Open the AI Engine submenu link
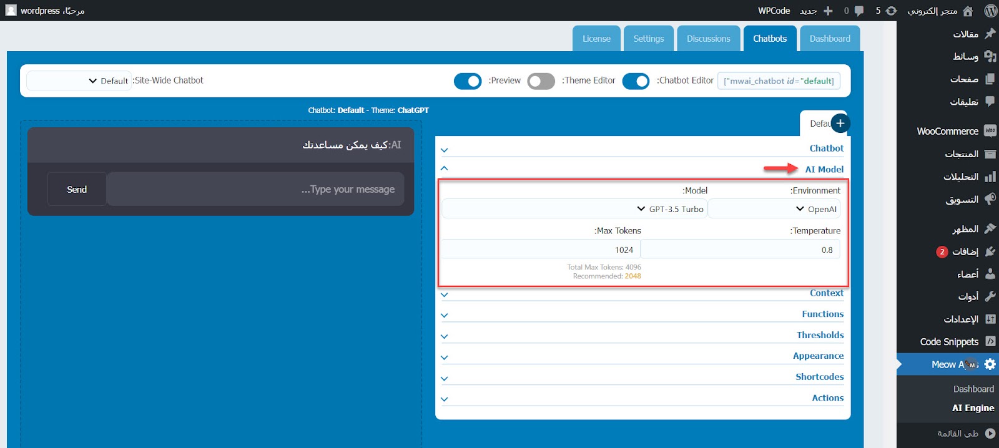999x448 pixels. (973, 408)
